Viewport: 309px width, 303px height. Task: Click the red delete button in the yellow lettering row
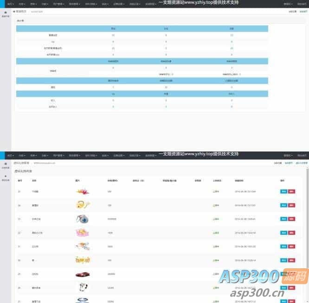point(291,260)
